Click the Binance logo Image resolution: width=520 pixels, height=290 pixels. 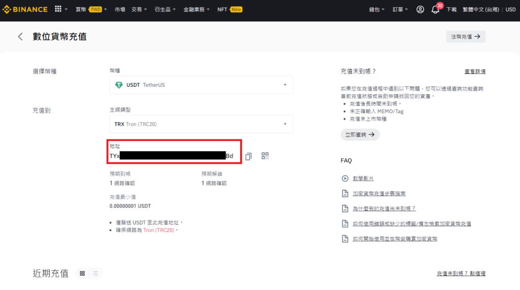pyautogui.click(x=25, y=9)
